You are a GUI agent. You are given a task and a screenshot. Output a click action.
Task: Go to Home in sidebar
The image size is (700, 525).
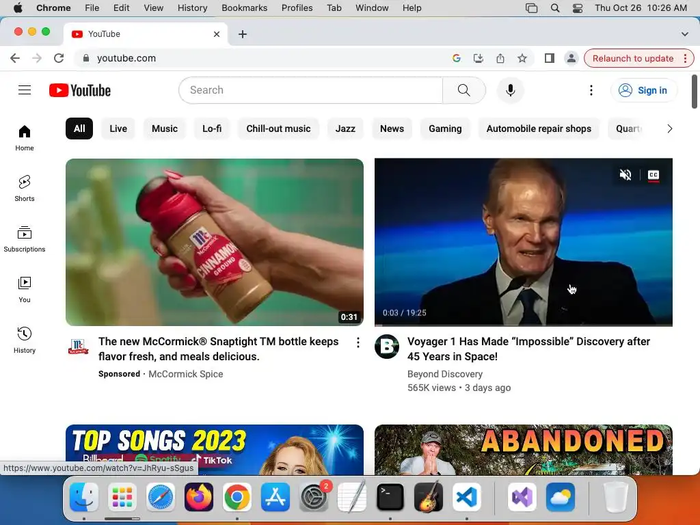pyautogui.click(x=25, y=138)
